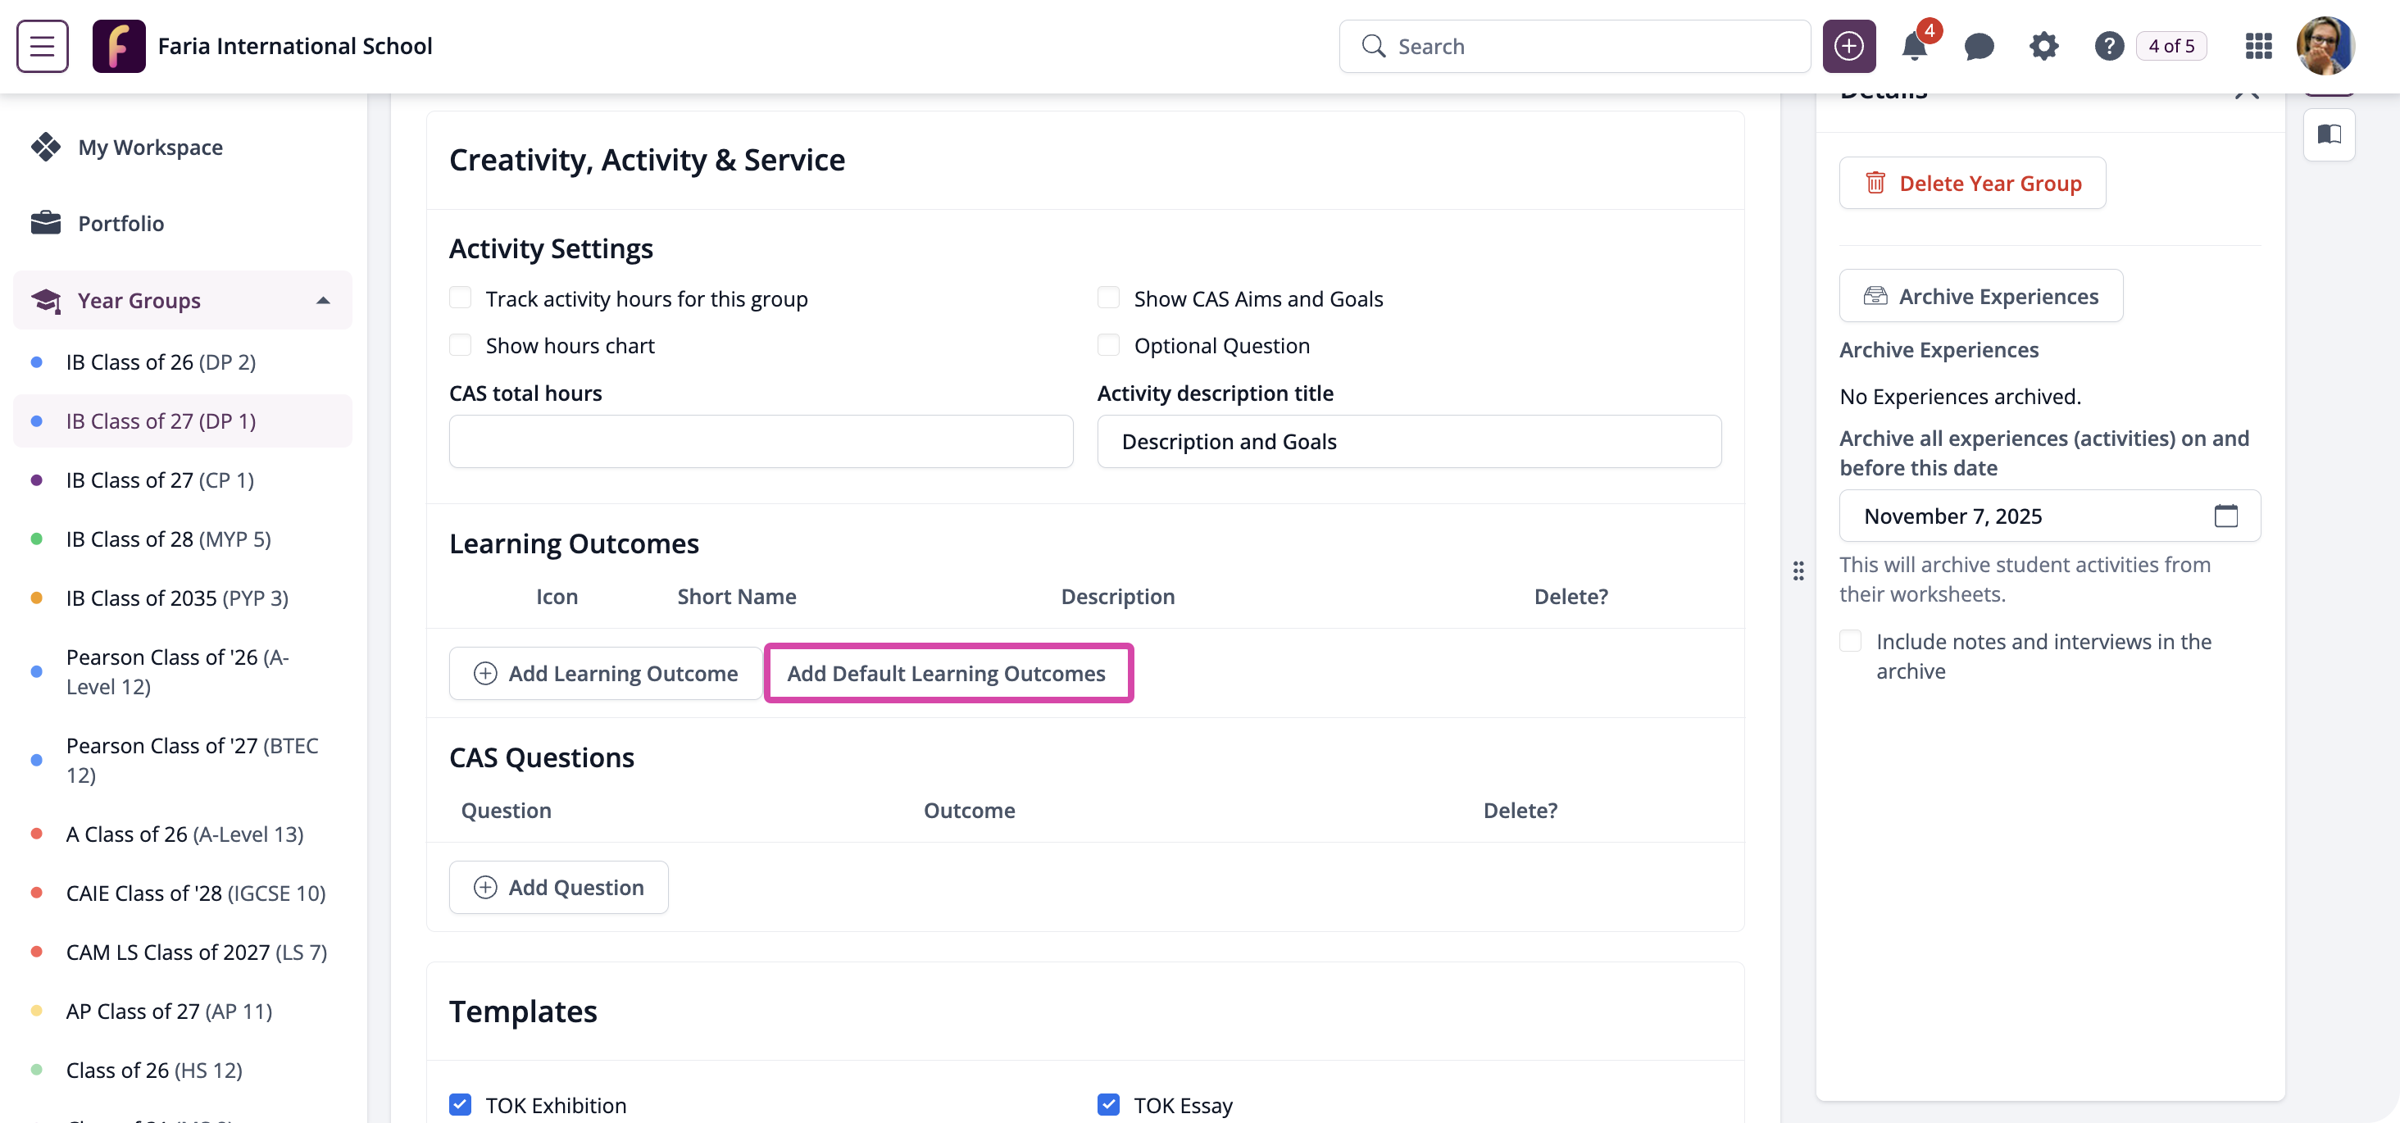Select IB Class of 28 (MYP 5)
Screen dimensions: 2400x1123
coord(183,539)
